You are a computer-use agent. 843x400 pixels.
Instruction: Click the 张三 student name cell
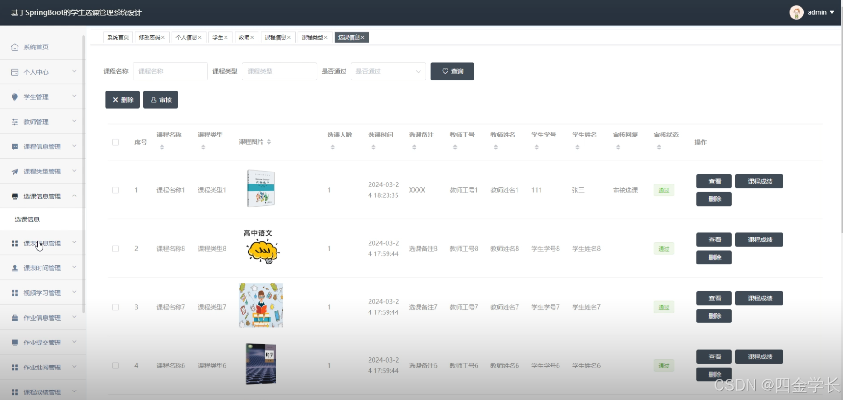pyautogui.click(x=578, y=190)
